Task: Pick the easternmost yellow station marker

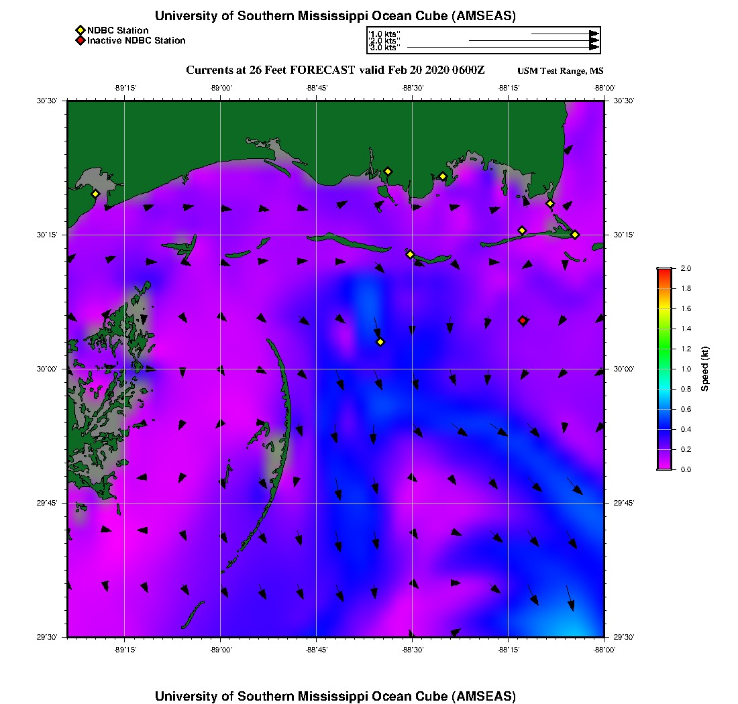Action: click(x=575, y=234)
